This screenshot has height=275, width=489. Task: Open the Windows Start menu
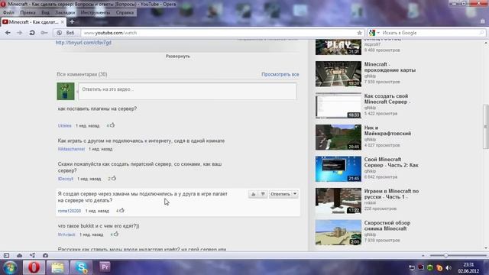[x=10, y=267]
